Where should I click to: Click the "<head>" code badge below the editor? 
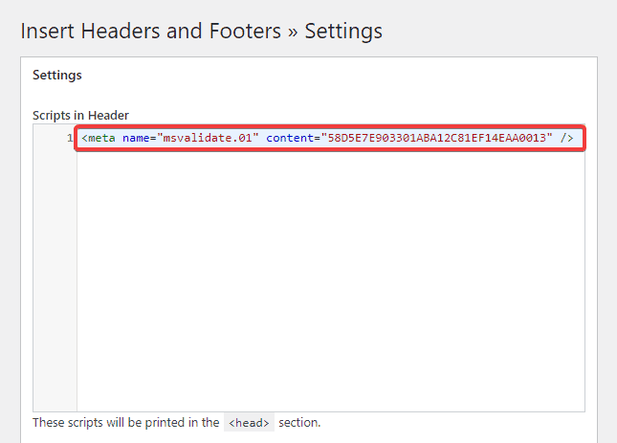[249, 422]
